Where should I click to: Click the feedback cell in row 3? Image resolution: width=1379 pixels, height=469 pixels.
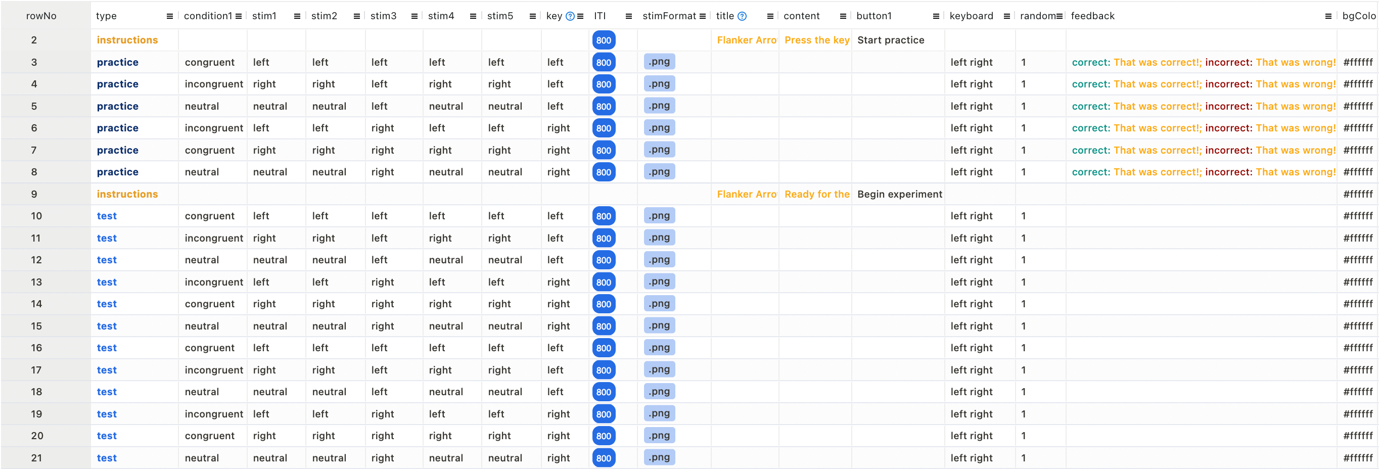click(1201, 63)
